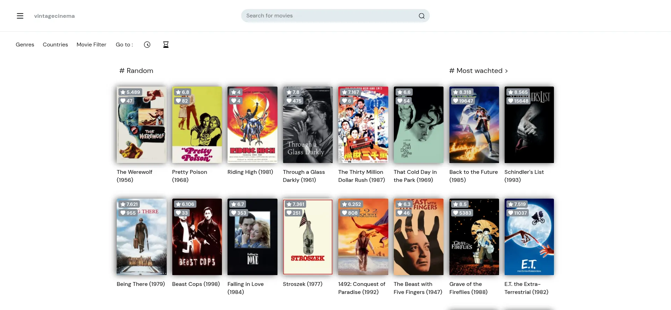Click the star rating on That Cold Day
The image size is (671, 310).
404,92
